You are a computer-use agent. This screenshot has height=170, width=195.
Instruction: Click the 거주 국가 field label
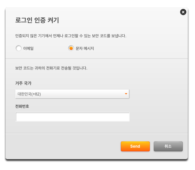pos(23,83)
